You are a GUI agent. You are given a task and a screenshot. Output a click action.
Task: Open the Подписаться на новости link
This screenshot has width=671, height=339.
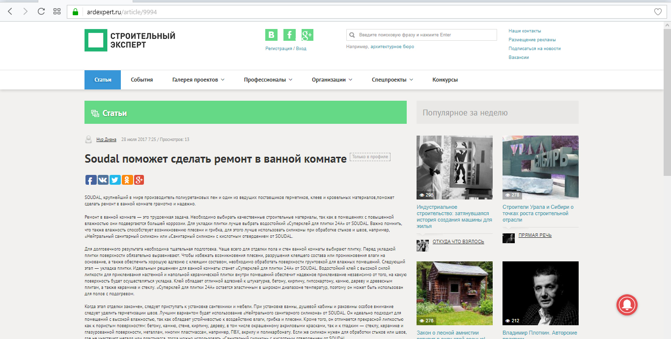[534, 49]
